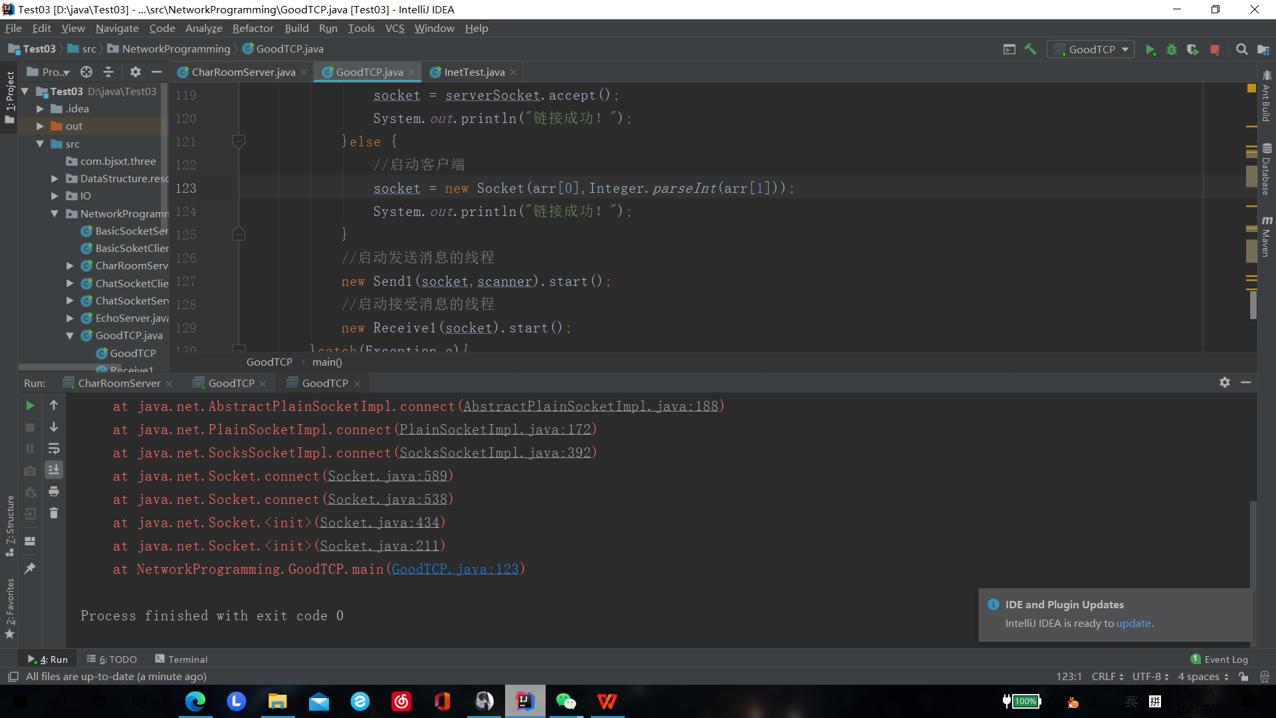This screenshot has width=1276, height=718.
Task: Select the CharRoomServer run tab
Action: 119,383
